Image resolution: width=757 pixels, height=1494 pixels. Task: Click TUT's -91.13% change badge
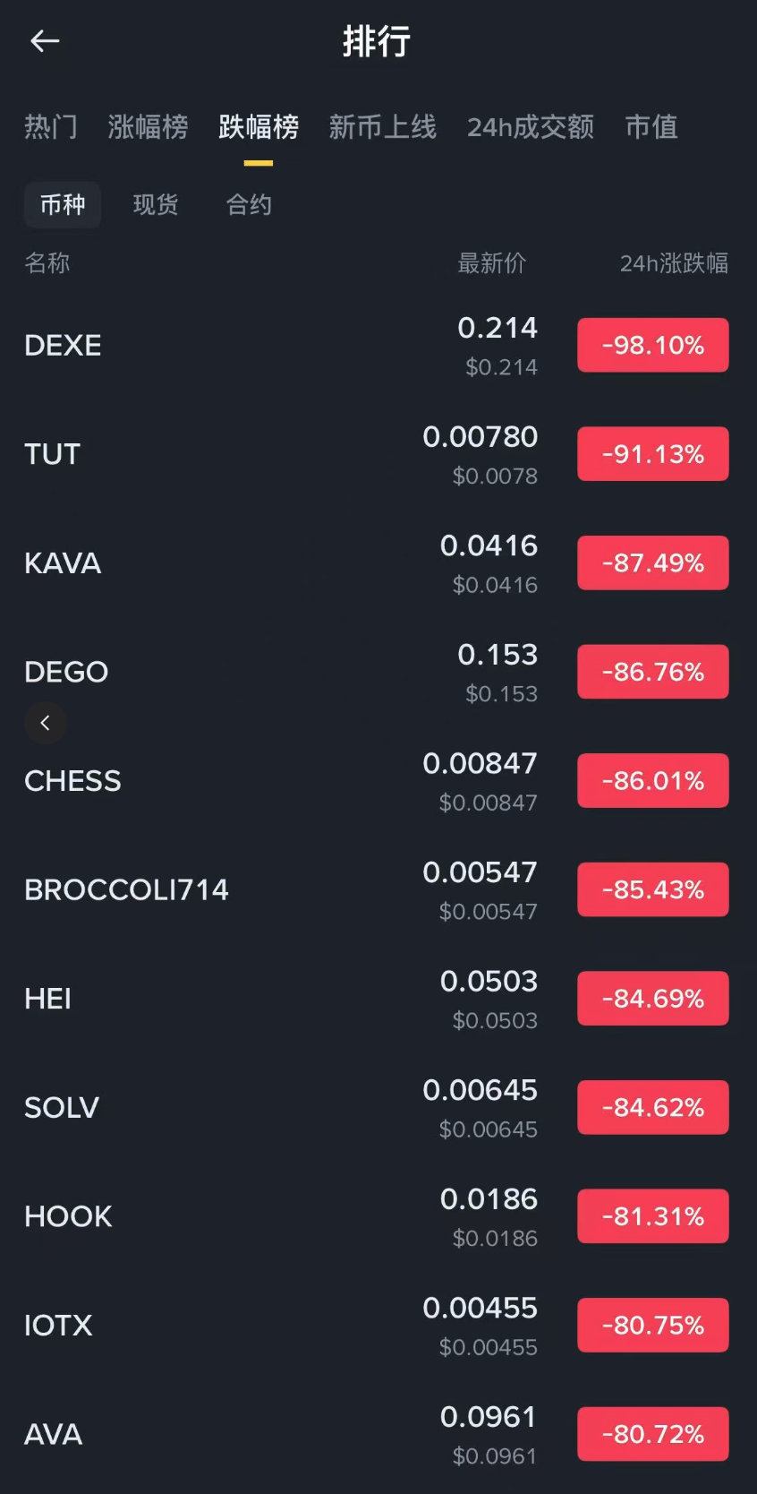click(x=652, y=454)
